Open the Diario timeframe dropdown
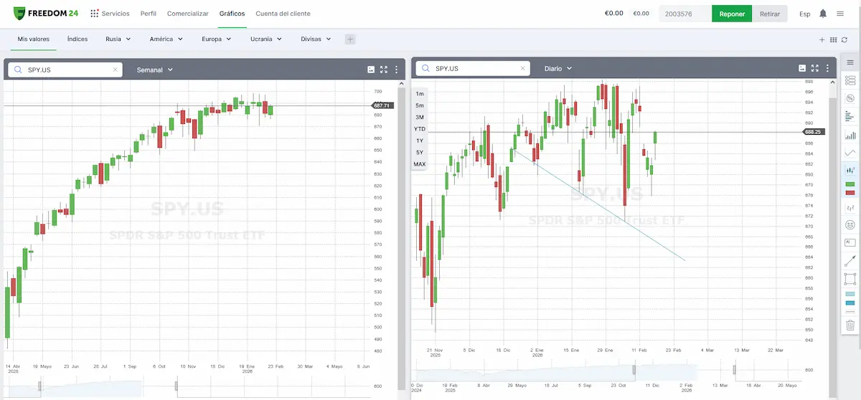 [558, 69]
